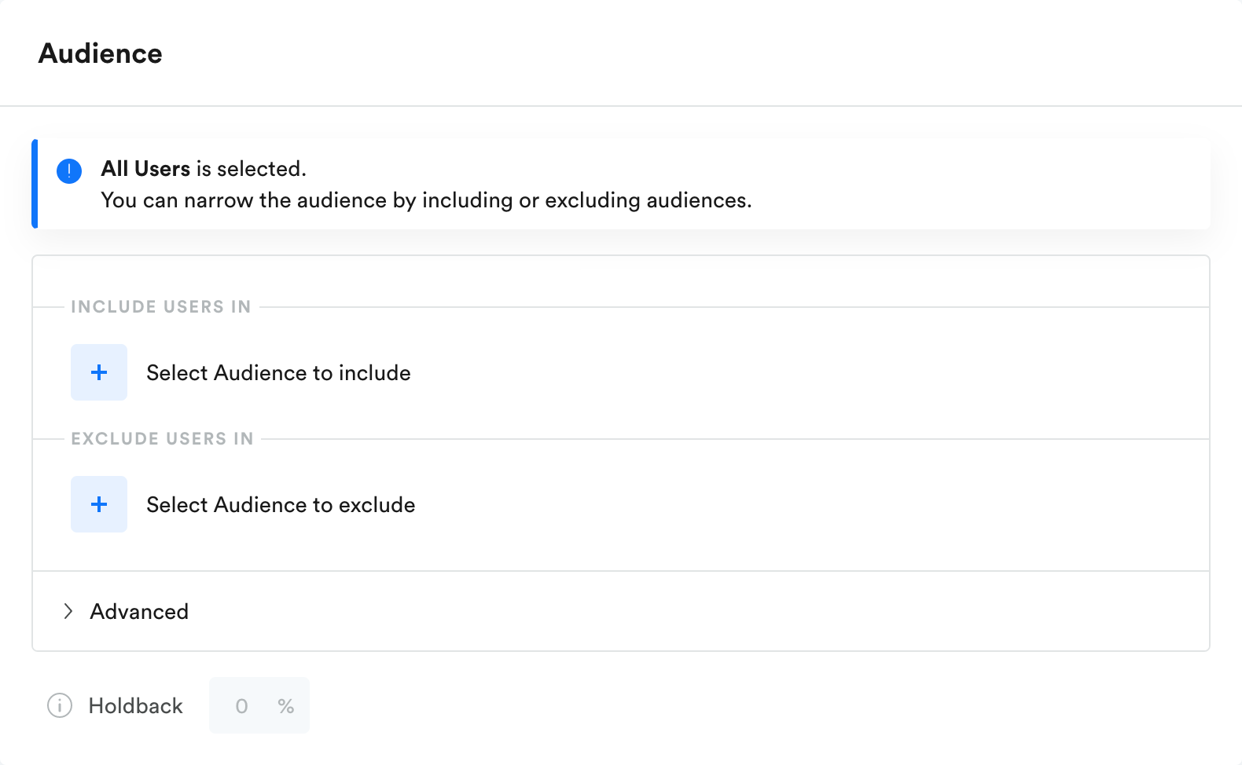This screenshot has width=1242, height=765.
Task: Click the blue exclamation info icon in the banner
Action: pyautogui.click(x=69, y=170)
